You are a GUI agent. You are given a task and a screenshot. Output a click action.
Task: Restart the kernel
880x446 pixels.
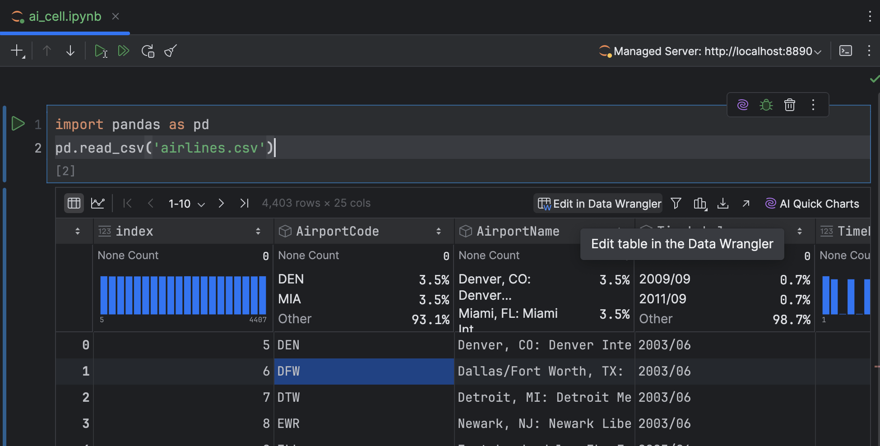[x=148, y=51]
